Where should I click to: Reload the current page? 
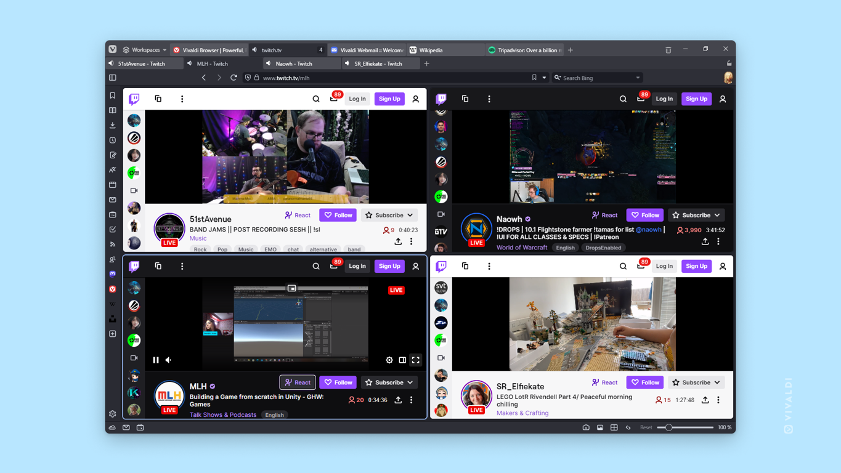(234, 78)
